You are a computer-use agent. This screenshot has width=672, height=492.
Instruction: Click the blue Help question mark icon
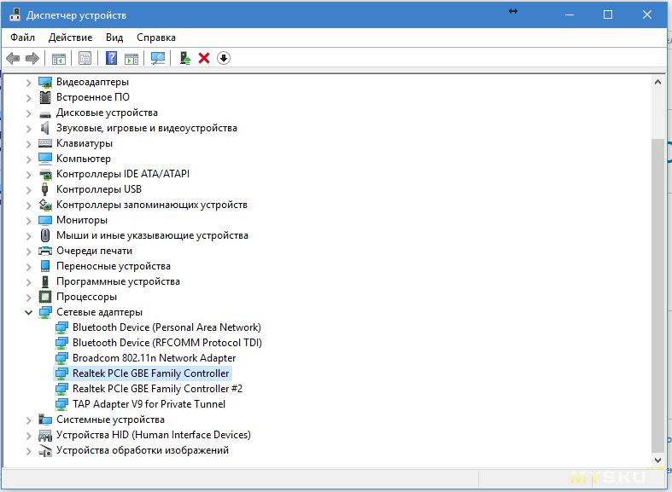click(x=111, y=58)
